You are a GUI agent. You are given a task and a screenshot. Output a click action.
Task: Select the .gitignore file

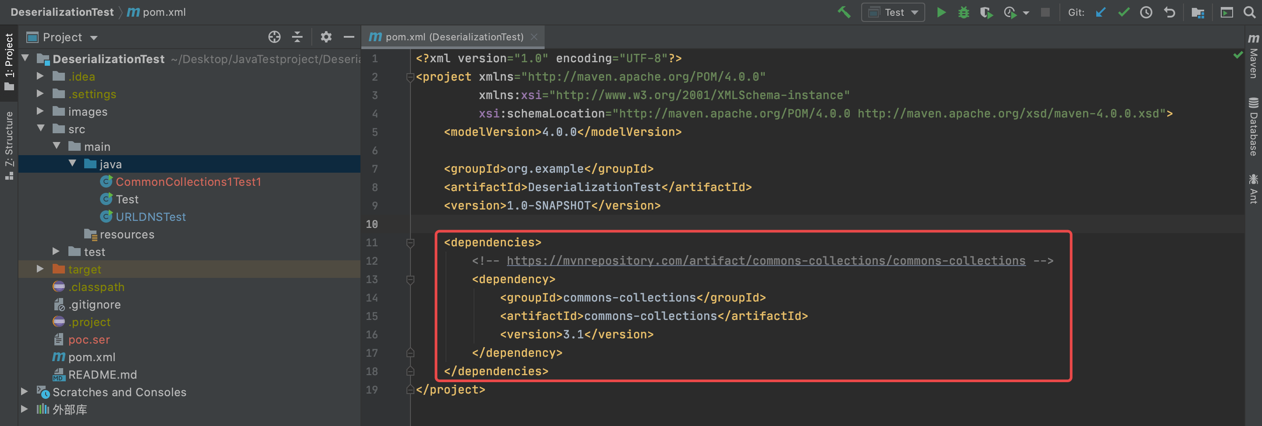(x=94, y=305)
